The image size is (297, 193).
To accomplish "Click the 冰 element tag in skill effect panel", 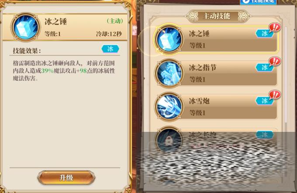I will click(110, 48).
